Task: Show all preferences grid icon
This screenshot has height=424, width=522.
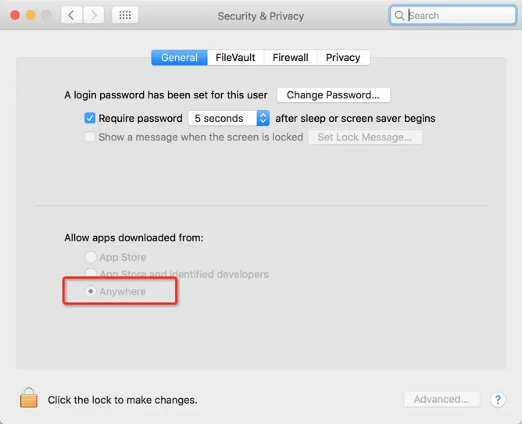Action: (x=125, y=16)
